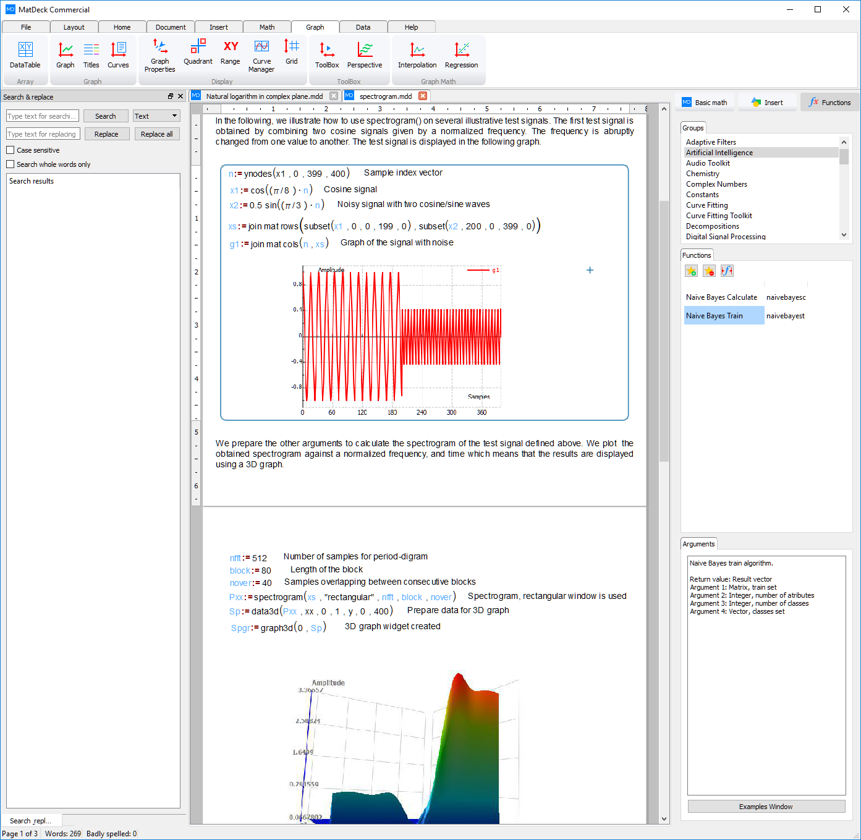Open the DataTable tool
The width and height of the screenshot is (861, 840).
tap(25, 55)
